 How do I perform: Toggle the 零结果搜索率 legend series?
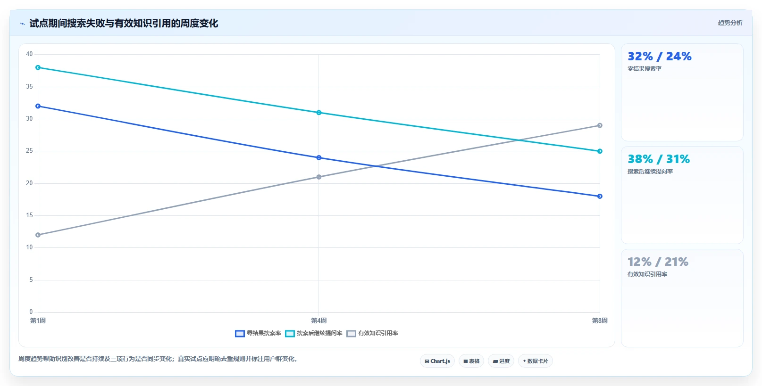[258, 333]
